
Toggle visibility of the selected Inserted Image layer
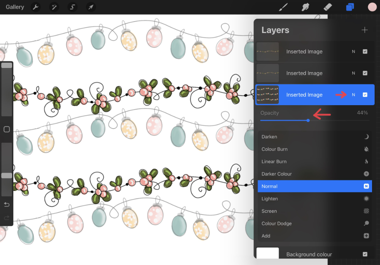pyautogui.click(x=366, y=95)
